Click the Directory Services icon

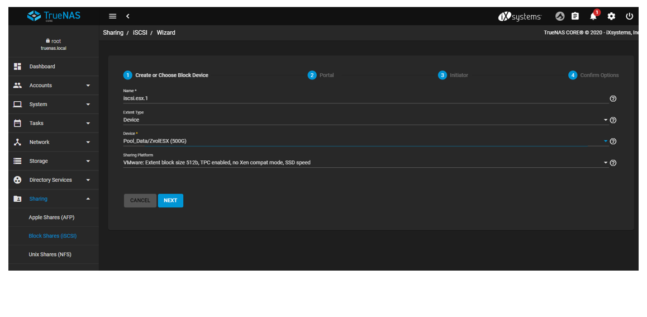pos(17,180)
